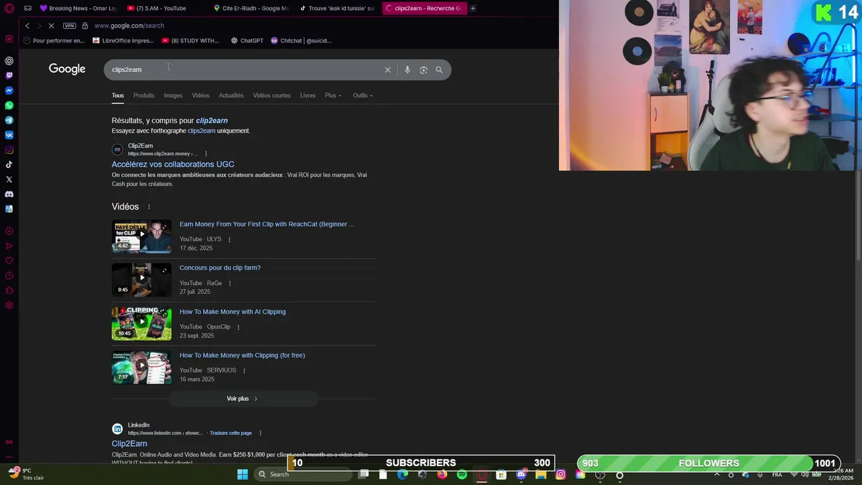This screenshot has width=862, height=485.
Task: Open sidebar history clock icon
Action: 9,276
